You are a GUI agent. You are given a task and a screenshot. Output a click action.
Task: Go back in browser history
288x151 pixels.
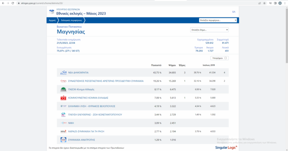3,3
